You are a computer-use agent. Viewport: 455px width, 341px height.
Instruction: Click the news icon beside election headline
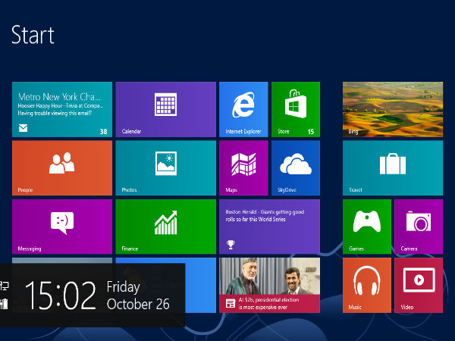pyautogui.click(x=231, y=304)
